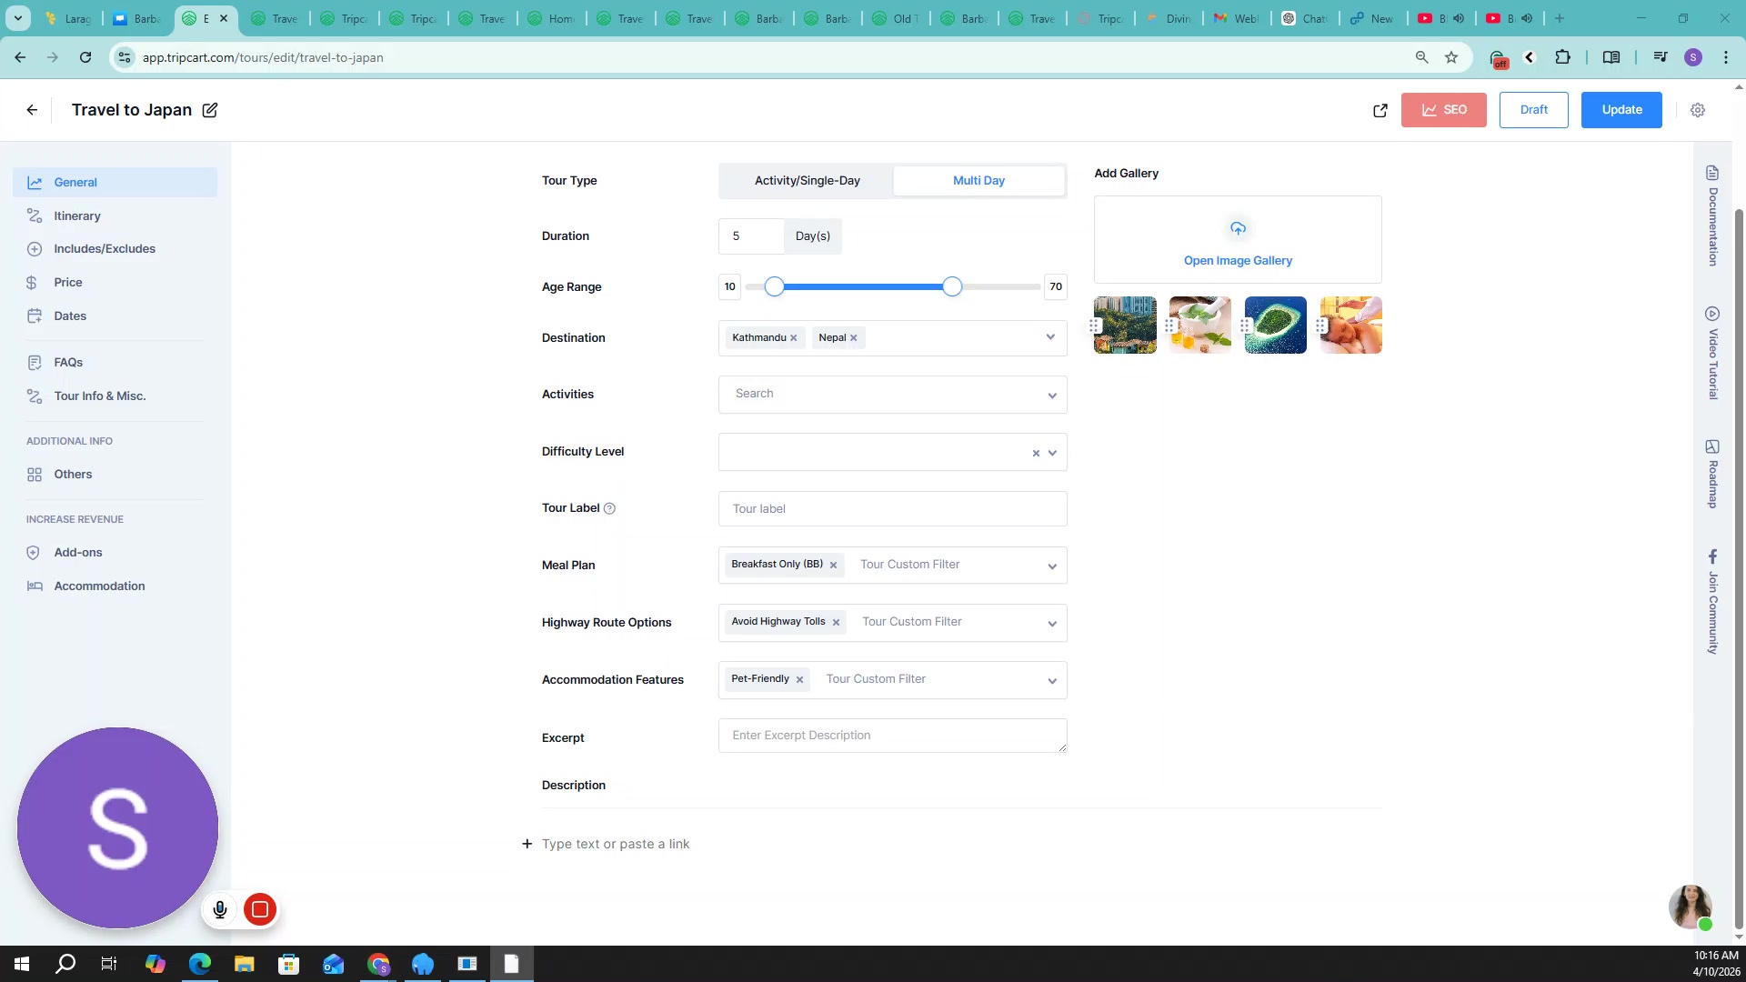Click the back arrow beside tour title
Screen dimensions: 1746x982
tap(32, 110)
